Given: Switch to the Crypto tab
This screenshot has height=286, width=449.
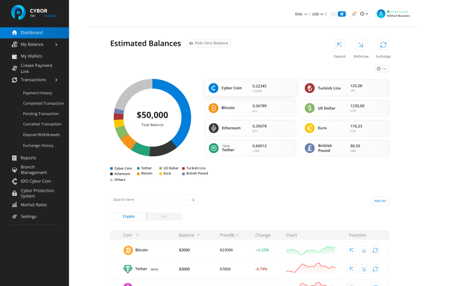Looking at the screenshot, I should click(128, 217).
